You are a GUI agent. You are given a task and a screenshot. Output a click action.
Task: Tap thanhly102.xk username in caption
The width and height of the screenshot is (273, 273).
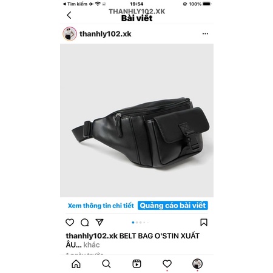(92, 236)
